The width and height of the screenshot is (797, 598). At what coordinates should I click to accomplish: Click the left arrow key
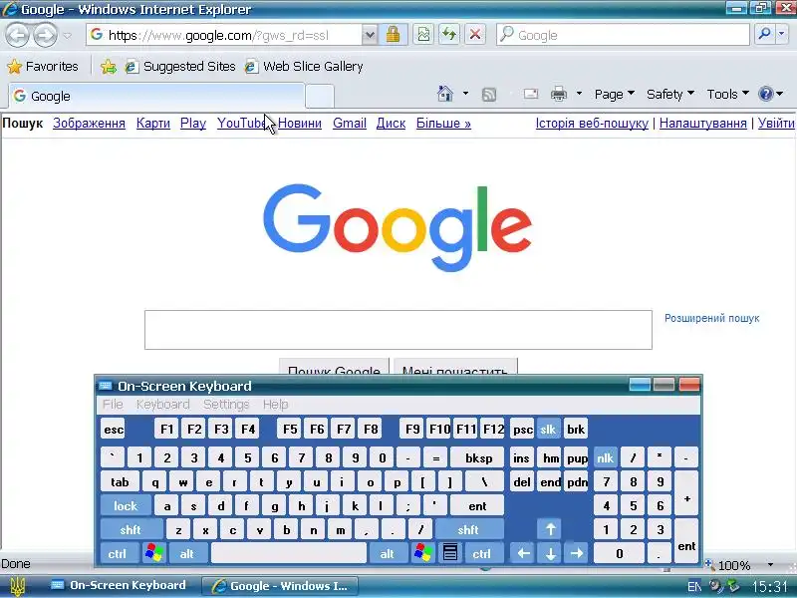(523, 554)
